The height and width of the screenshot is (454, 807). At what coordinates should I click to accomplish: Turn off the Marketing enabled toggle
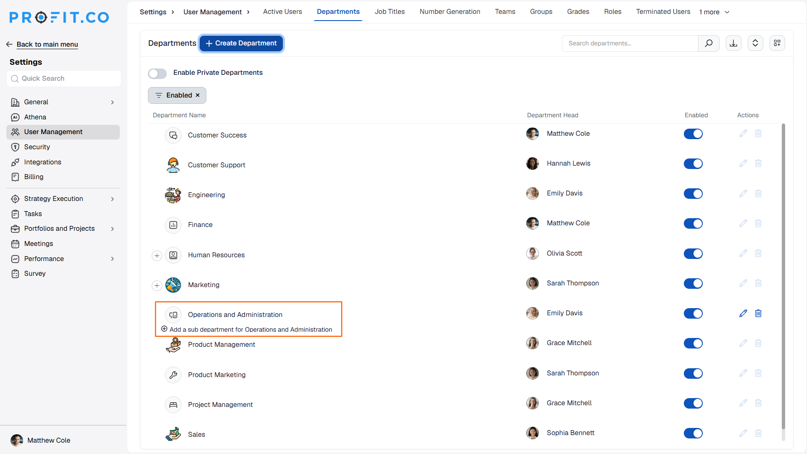(693, 283)
